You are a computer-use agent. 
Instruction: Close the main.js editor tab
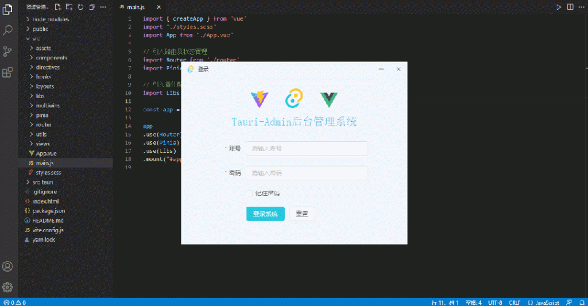point(158,7)
